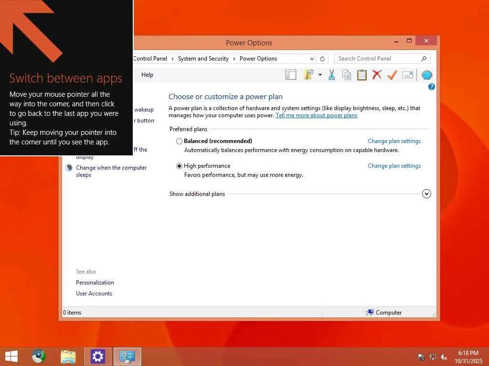Open the blue shell icon in toolbar
The height and width of the screenshot is (366, 489).
(426, 75)
